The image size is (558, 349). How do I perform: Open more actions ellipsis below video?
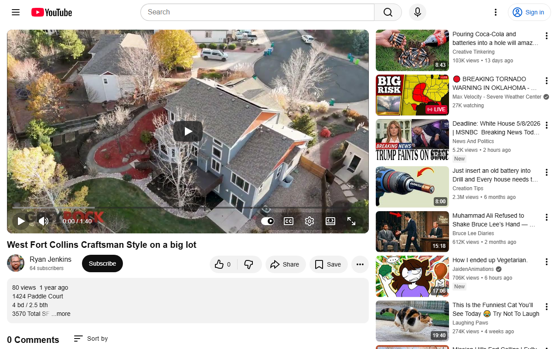tap(360, 264)
